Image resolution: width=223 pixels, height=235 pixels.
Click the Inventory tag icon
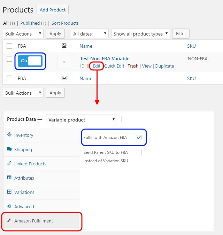click(x=9, y=135)
